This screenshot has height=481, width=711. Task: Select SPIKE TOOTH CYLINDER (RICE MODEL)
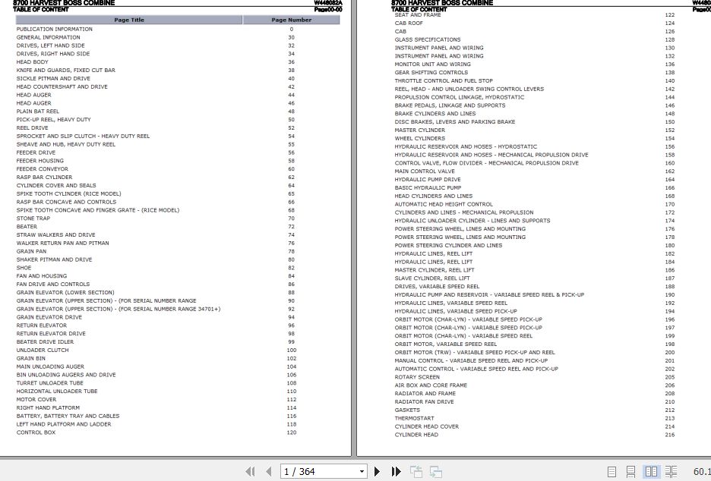(x=68, y=194)
